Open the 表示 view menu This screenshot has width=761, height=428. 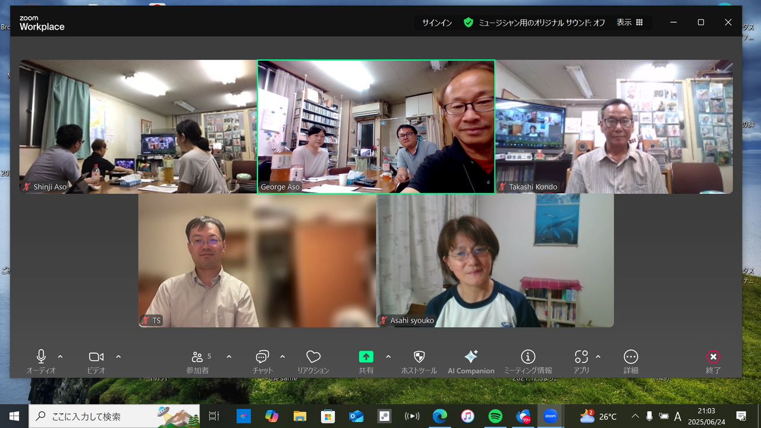point(630,23)
